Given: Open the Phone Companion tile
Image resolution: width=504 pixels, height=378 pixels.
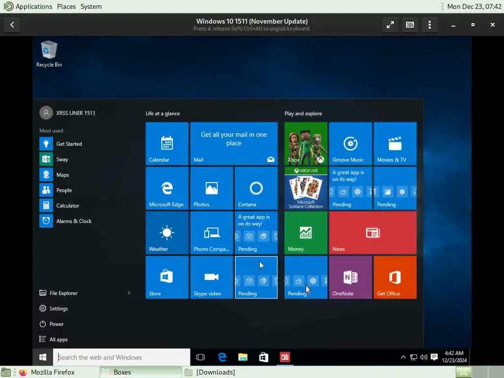Looking at the screenshot, I should 212,233.
